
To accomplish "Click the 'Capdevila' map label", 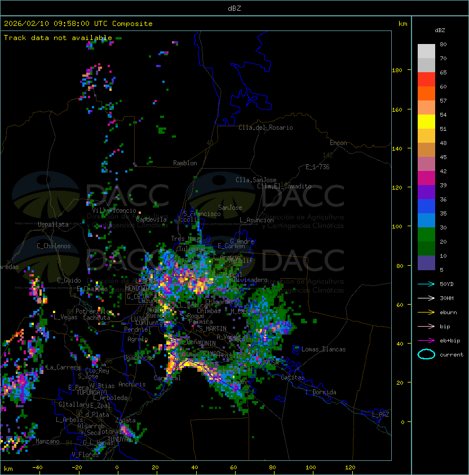I will point(151,219).
